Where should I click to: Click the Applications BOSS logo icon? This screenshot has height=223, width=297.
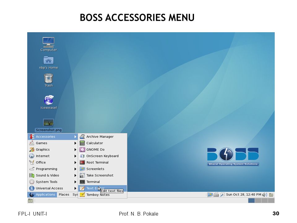click(x=32, y=195)
